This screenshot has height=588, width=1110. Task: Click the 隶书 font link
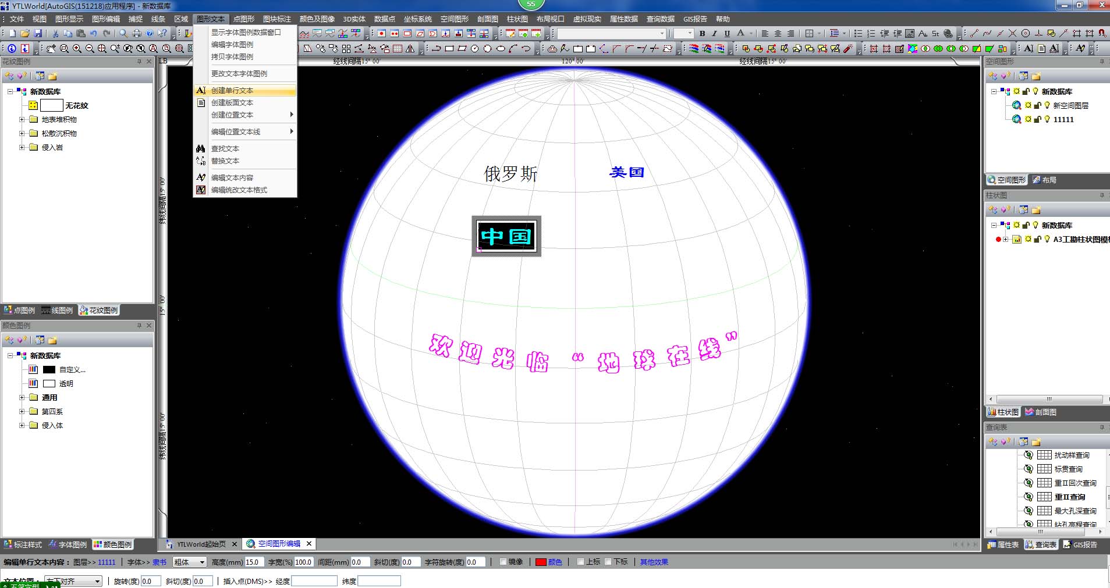[159, 562]
